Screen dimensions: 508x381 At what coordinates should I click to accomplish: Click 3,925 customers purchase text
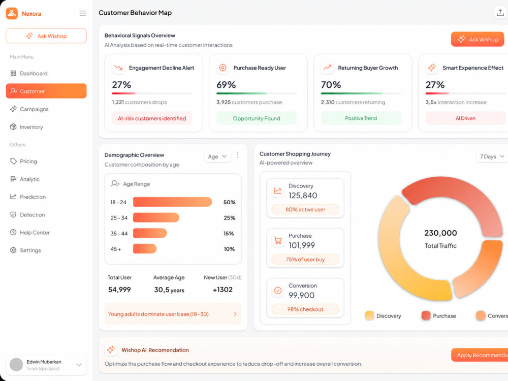point(249,103)
